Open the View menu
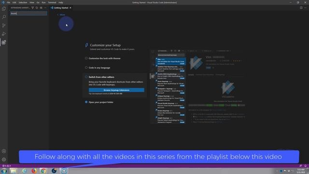309x174 pixels. [32, 2]
